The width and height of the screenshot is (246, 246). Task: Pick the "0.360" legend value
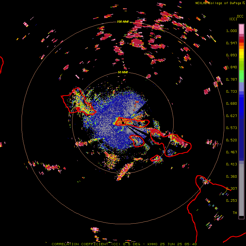tap(232, 177)
